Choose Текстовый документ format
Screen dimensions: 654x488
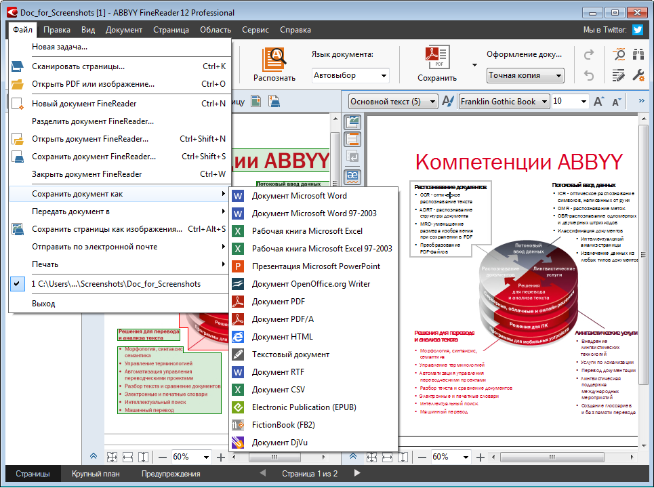[313, 354]
